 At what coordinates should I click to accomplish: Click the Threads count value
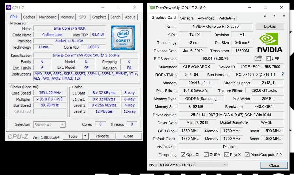132,124
